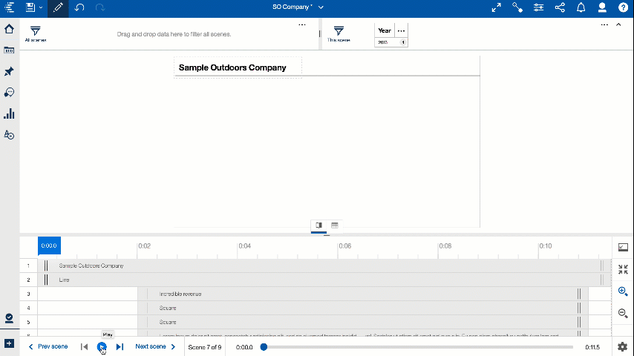Click the 0:00.0 playhead marker
The height and width of the screenshot is (356, 634).
point(49,245)
